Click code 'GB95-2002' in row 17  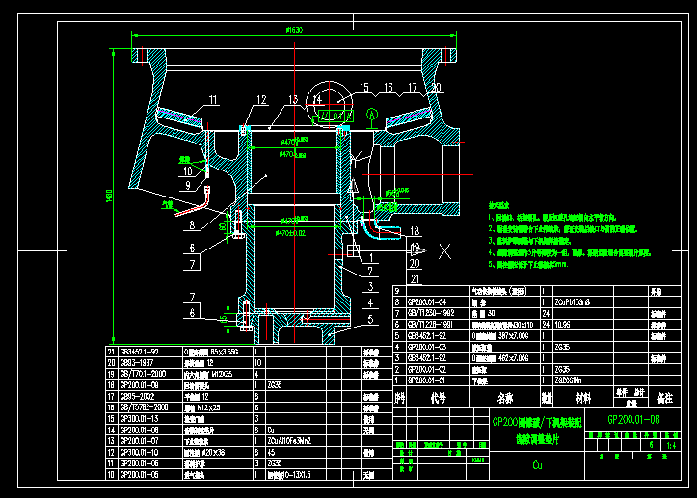click(x=137, y=396)
